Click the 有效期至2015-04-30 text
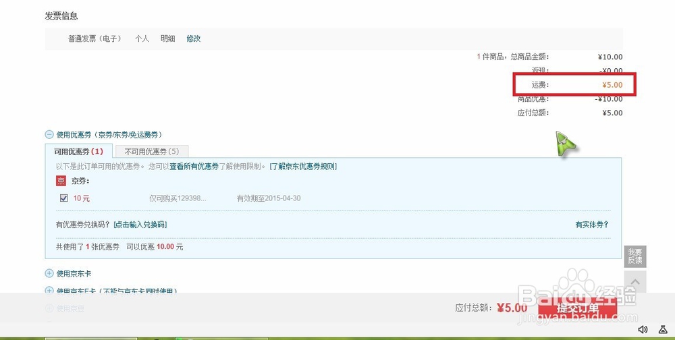 (269, 198)
